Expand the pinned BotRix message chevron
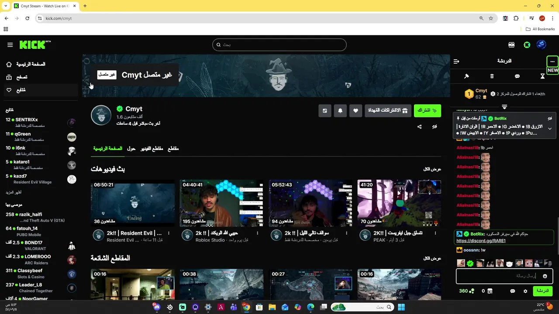Viewport: 559px width, 314px height. coord(550,129)
